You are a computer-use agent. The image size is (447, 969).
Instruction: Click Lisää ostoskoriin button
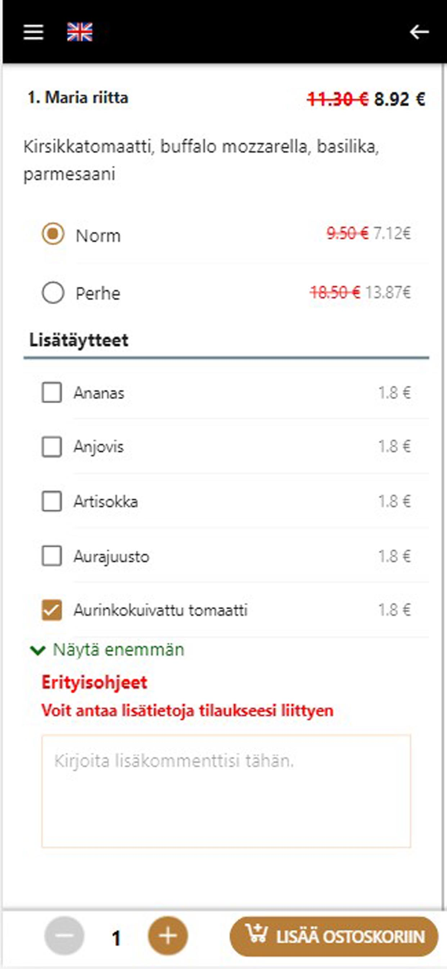click(x=334, y=936)
